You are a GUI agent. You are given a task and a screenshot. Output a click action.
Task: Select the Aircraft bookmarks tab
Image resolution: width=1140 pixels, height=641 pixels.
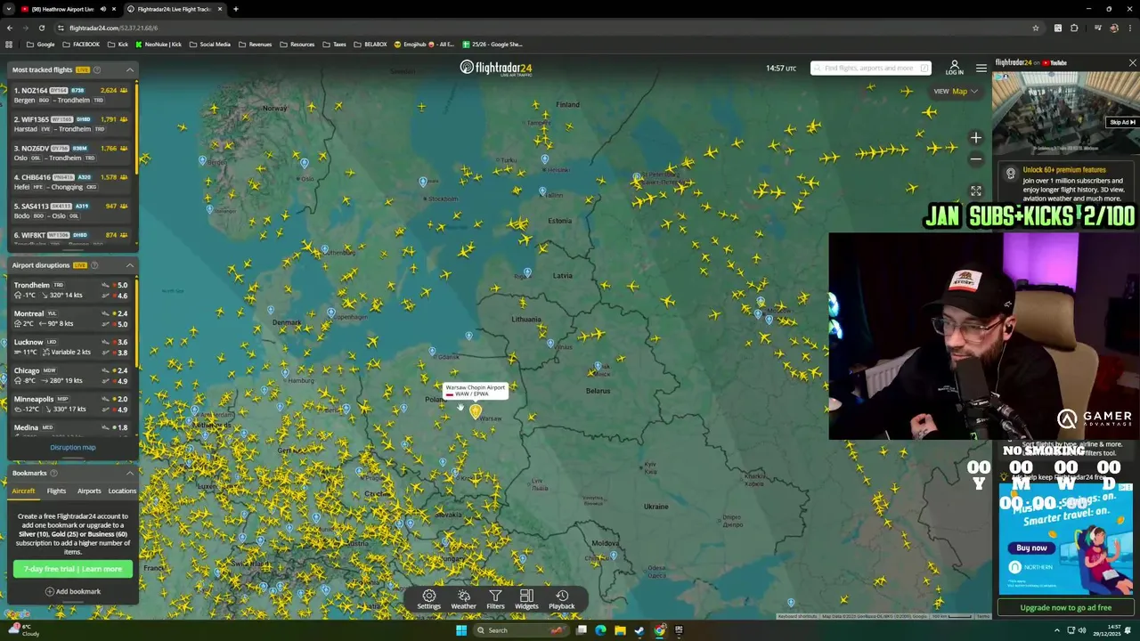click(23, 491)
